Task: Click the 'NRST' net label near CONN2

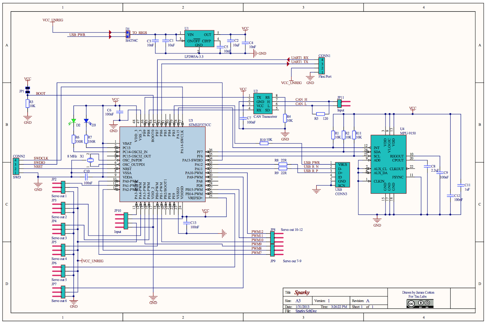Action: tap(38, 167)
